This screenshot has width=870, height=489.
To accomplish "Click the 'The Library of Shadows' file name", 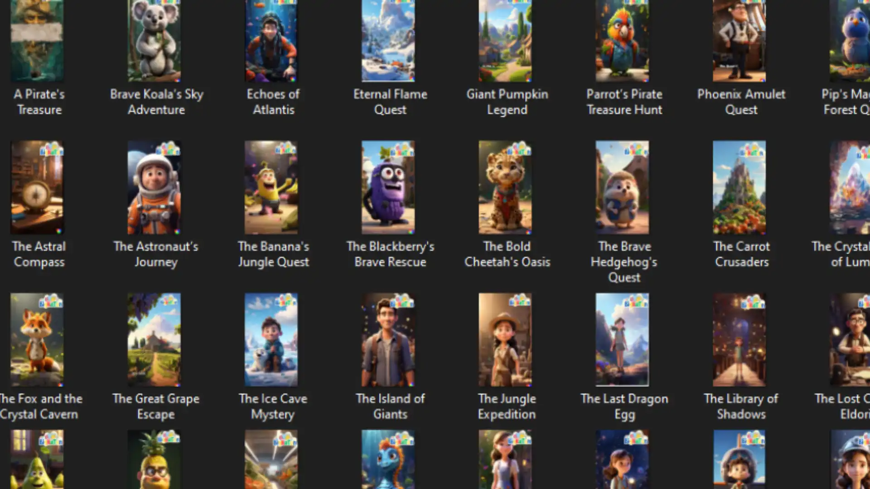I will 741,406.
